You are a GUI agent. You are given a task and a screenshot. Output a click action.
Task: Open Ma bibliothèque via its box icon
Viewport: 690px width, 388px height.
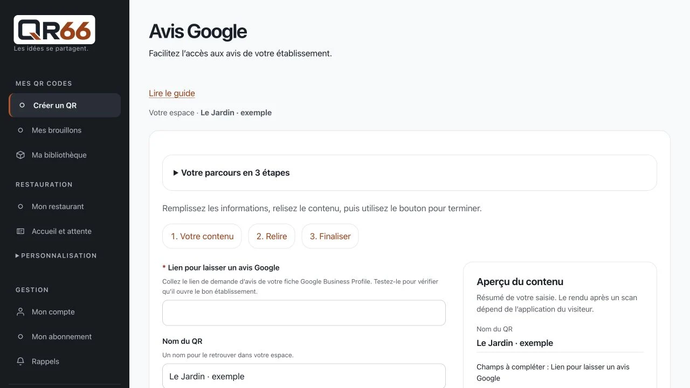(x=20, y=155)
